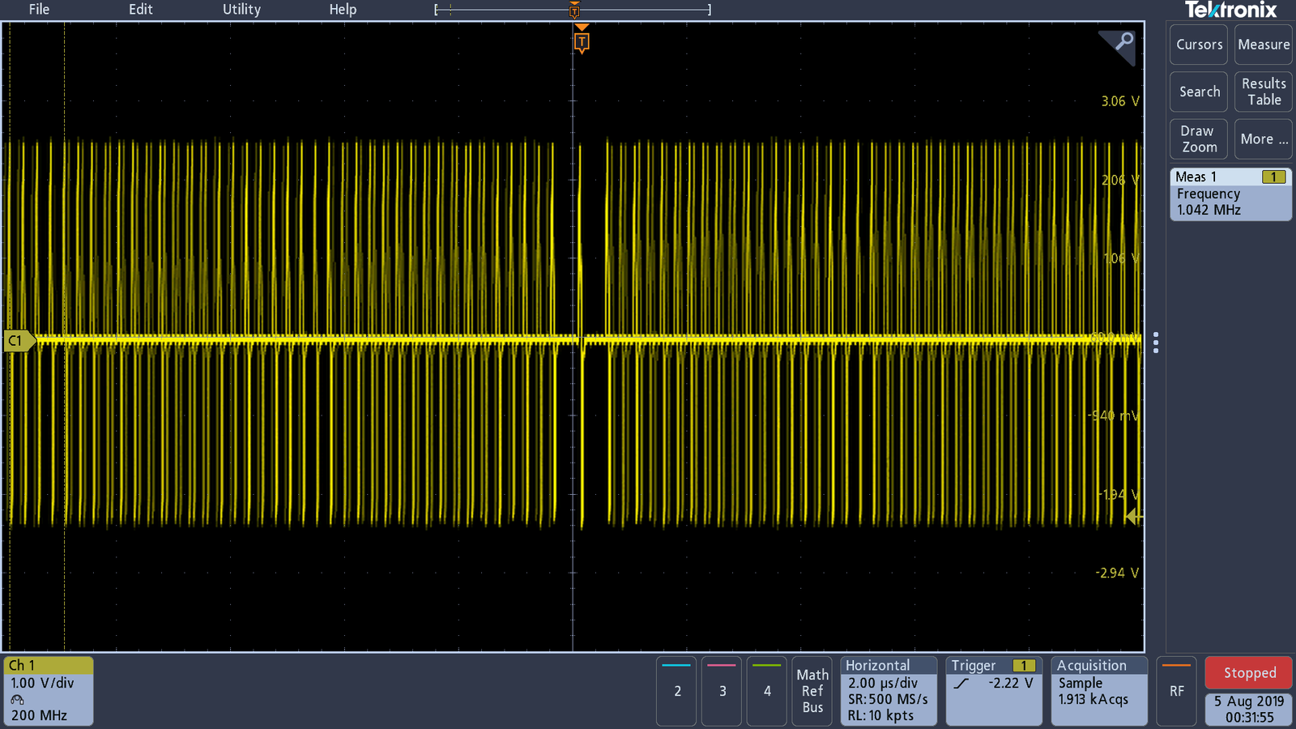This screenshot has height=729, width=1296.
Task: Open the Trigger settings badge
Action: tap(994, 690)
